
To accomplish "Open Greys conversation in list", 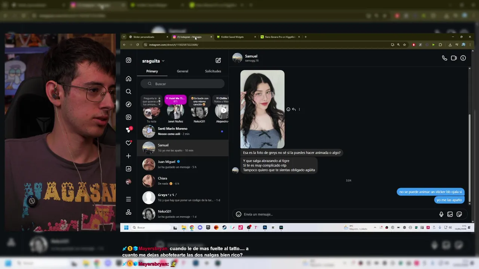I will (183, 197).
